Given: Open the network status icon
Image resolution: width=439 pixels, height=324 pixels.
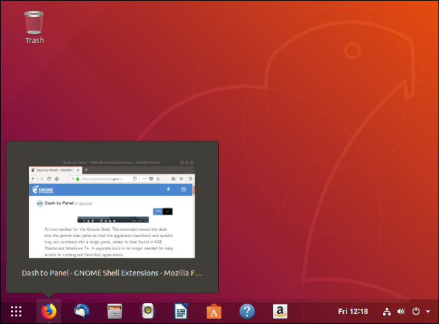Looking at the screenshot, I should (386, 311).
